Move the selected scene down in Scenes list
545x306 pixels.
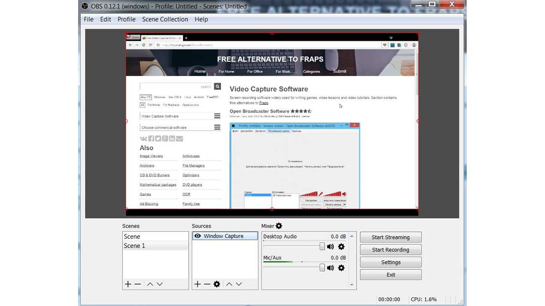pyautogui.click(x=160, y=284)
